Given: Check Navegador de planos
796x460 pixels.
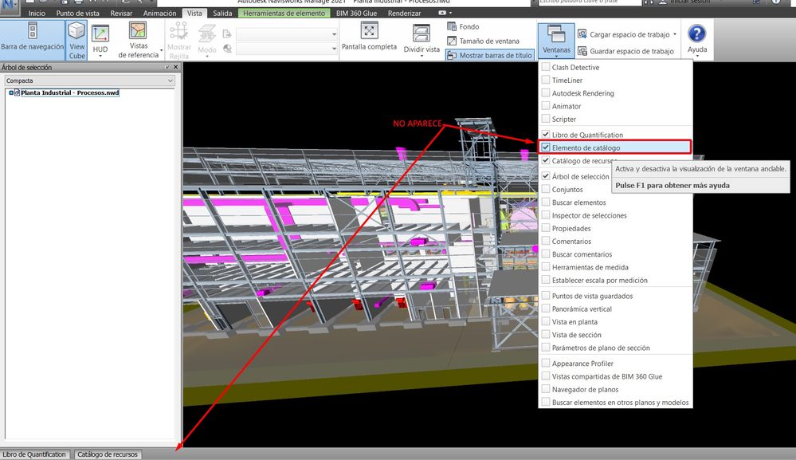Looking at the screenshot, I should click(546, 389).
